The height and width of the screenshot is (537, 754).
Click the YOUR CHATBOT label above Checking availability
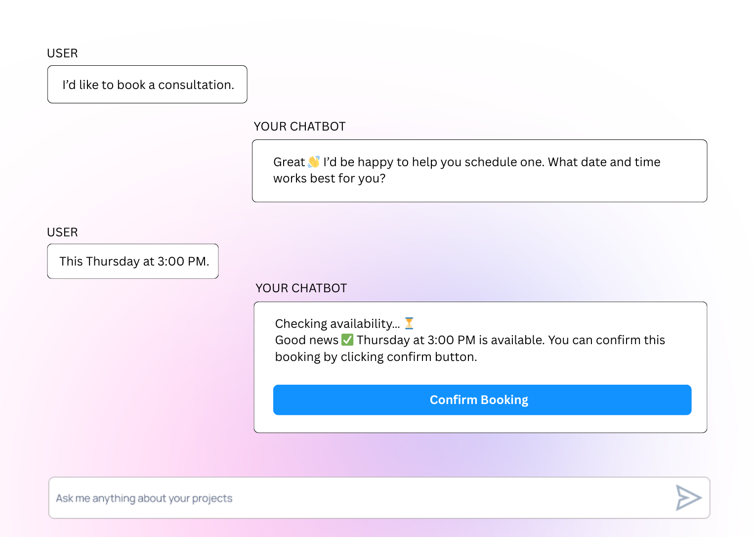coord(301,288)
